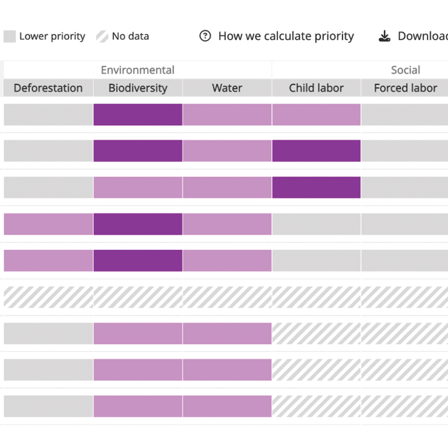Click fourth row light purple Deforestation cell

[48, 224]
